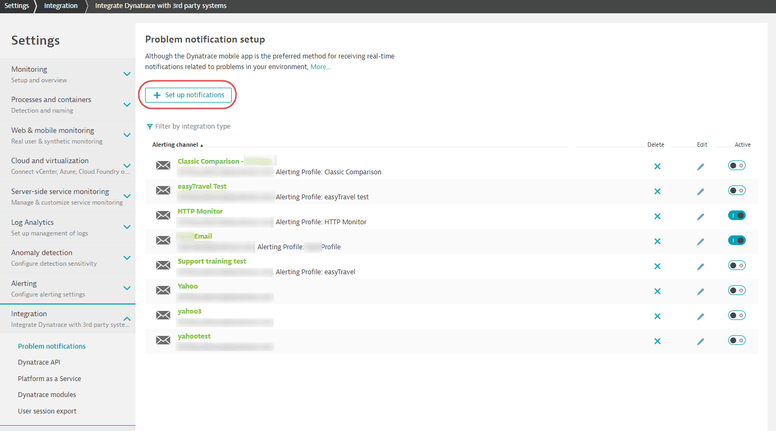Open the yahootest channel link

pyautogui.click(x=194, y=336)
